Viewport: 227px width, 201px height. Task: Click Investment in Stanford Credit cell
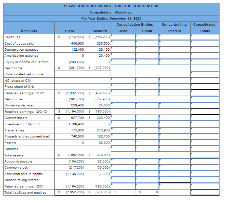pos(147,124)
